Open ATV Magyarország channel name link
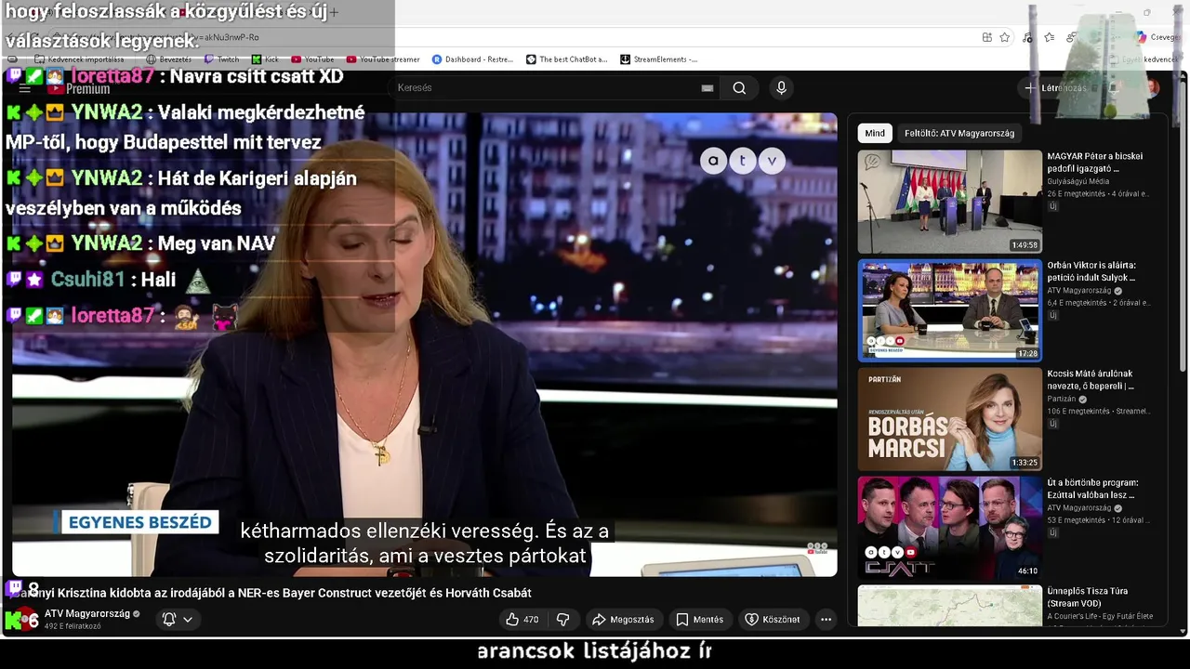This screenshot has width=1190, height=669. point(87,613)
